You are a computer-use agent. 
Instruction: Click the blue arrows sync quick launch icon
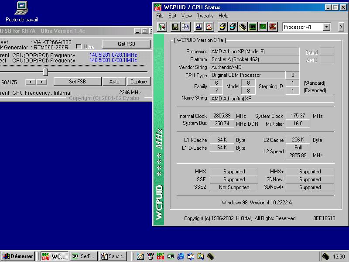(191, 256)
